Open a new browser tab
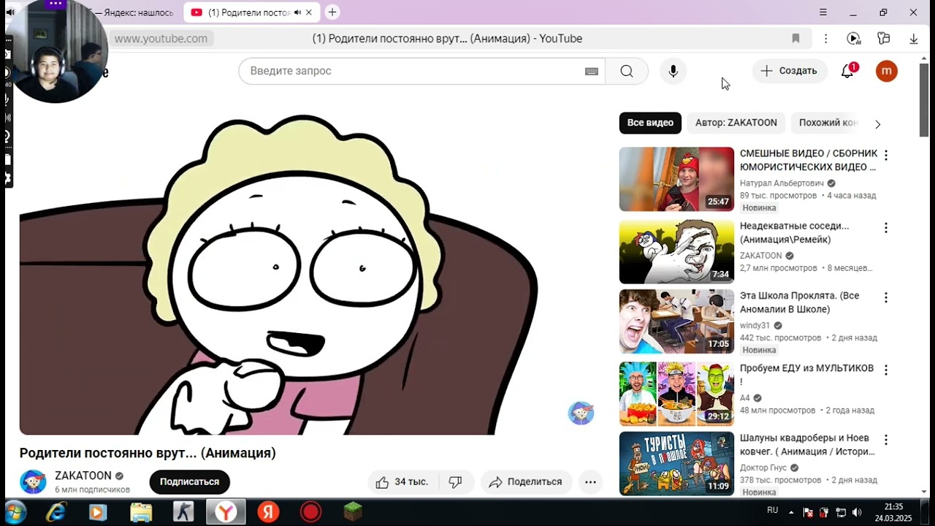Viewport: 935px width, 526px height. [x=332, y=12]
